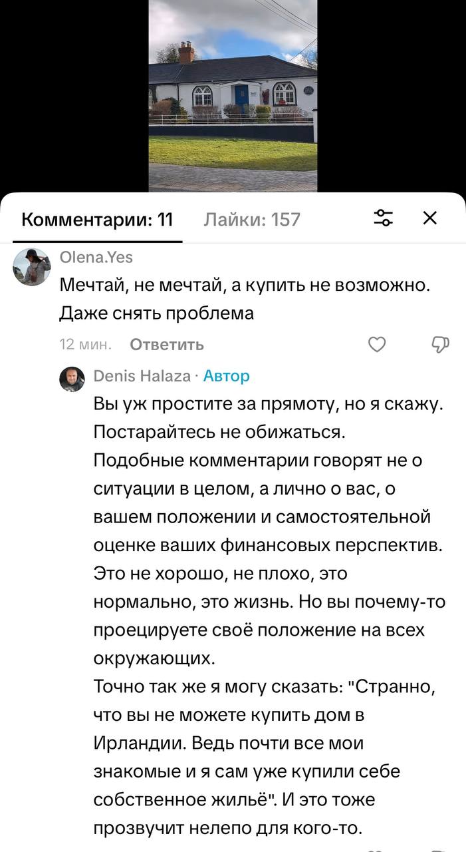466x852 pixels.
Task: Dislike Olena.Yes's comment with thumbs-down
Action: coord(440,344)
